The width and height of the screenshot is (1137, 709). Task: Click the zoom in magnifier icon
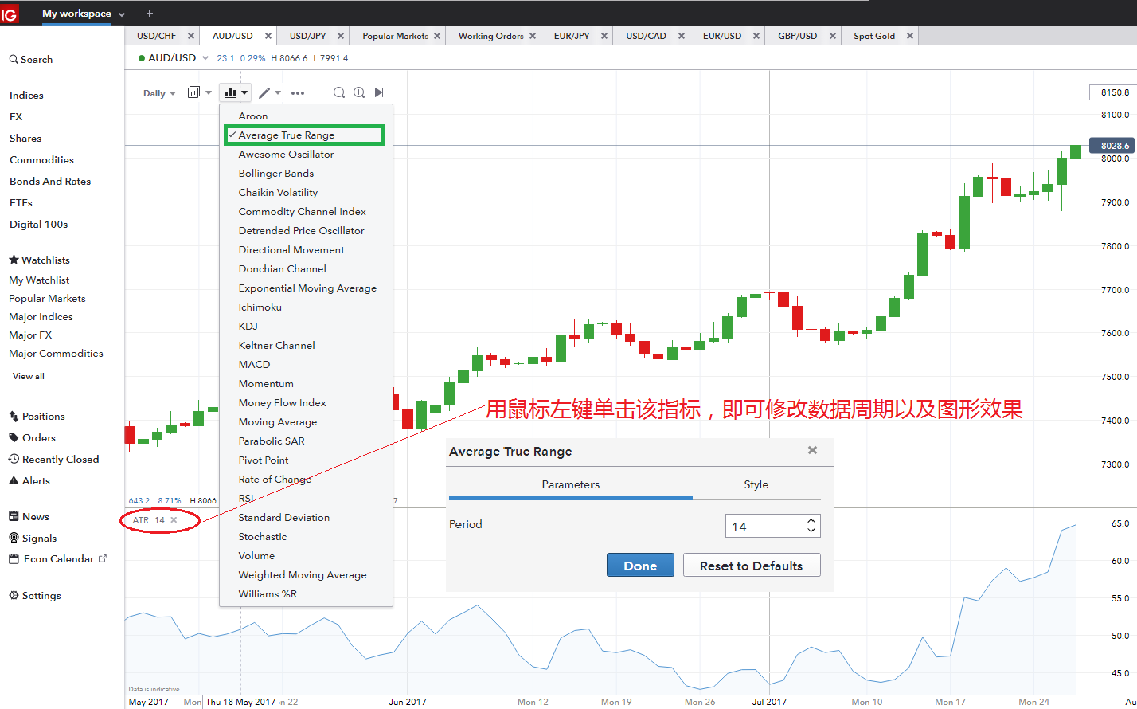[x=359, y=93]
